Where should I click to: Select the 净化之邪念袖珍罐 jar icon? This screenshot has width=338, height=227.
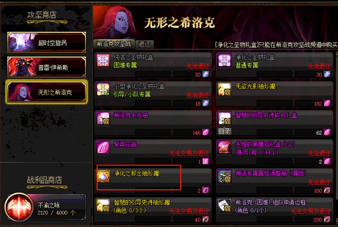tap(103, 177)
